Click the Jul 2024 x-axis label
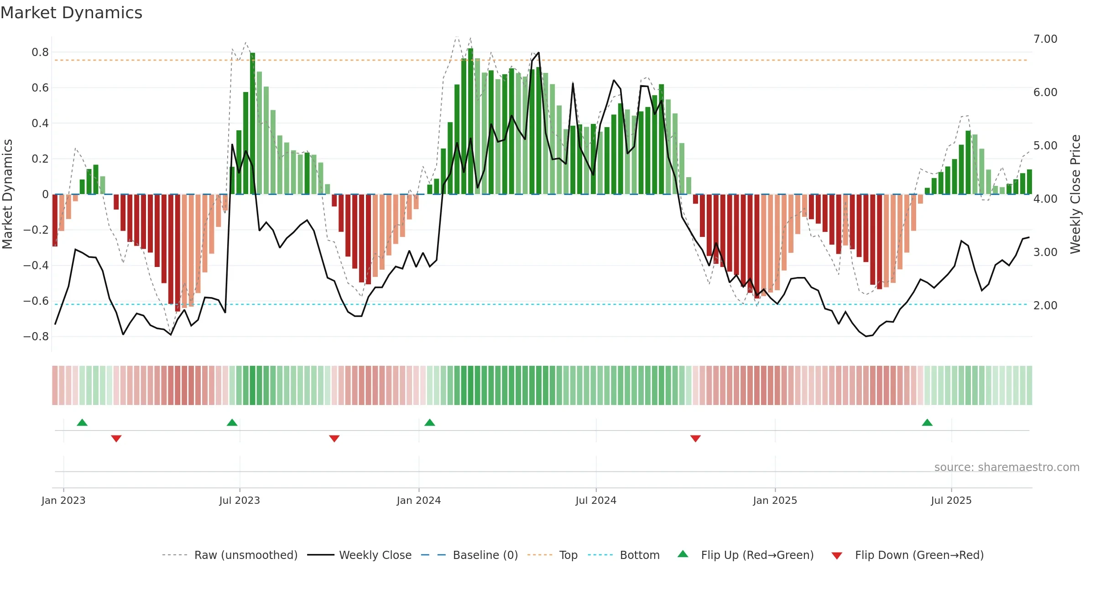The image size is (1095, 615). (596, 500)
